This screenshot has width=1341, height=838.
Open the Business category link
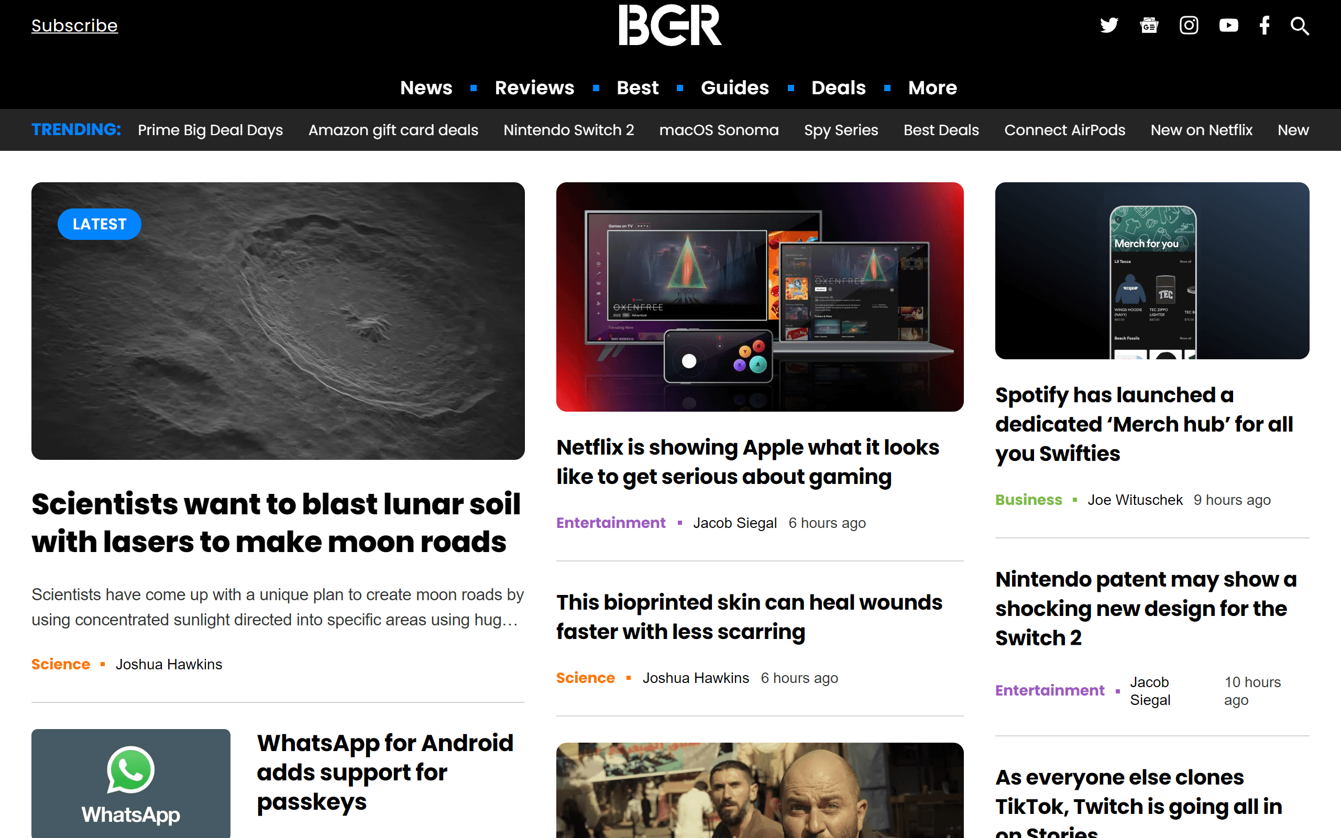1028,500
